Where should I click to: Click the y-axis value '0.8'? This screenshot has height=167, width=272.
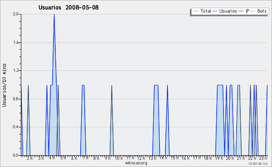pyautogui.click(x=15, y=99)
